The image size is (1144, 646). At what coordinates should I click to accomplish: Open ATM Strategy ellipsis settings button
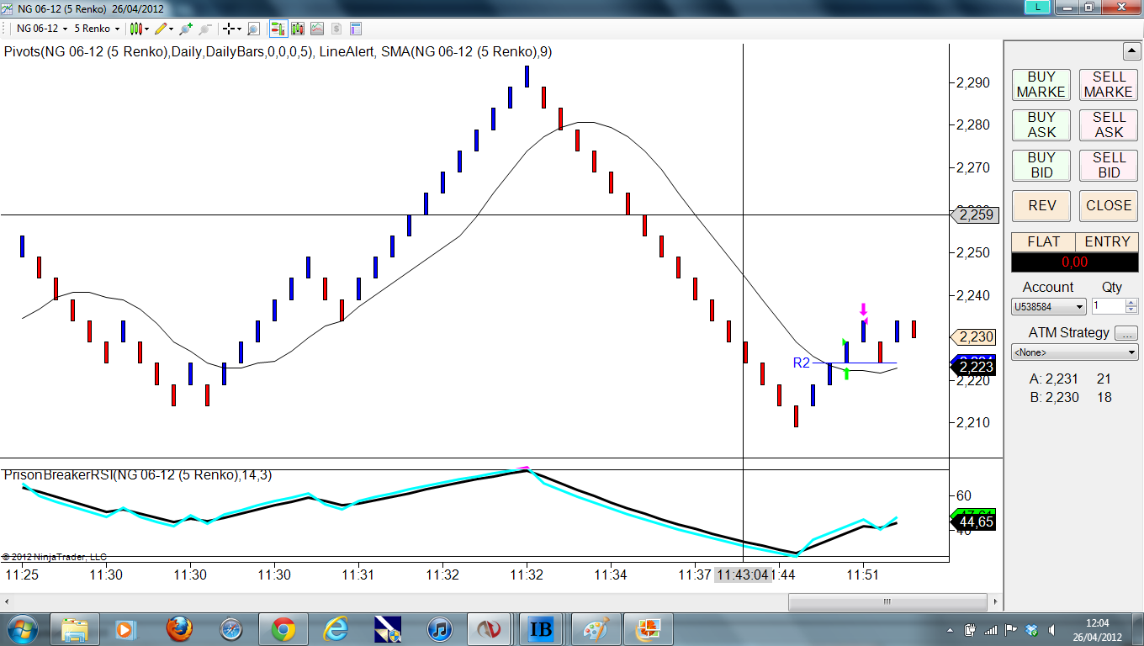(1126, 332)
